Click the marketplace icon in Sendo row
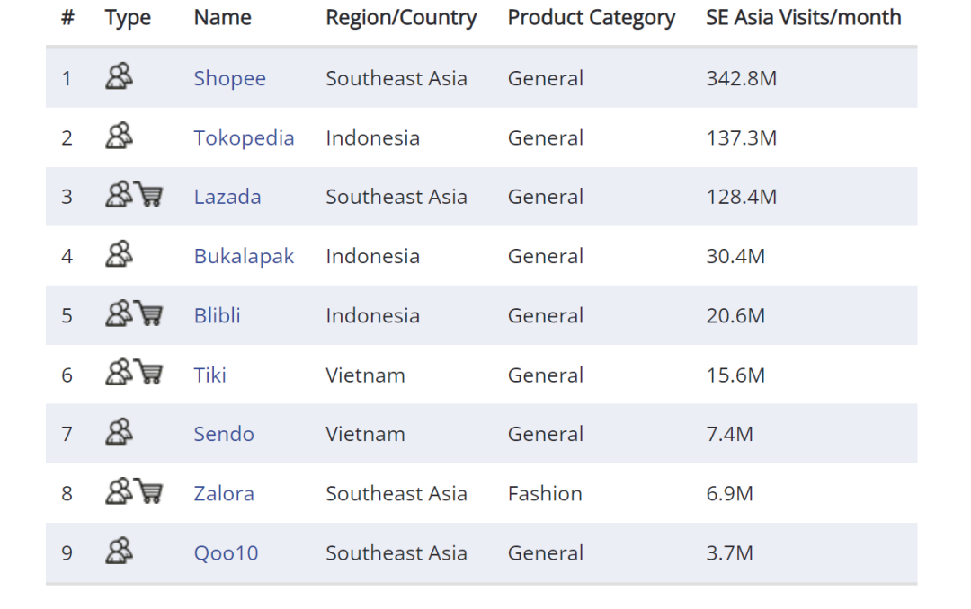The width and height of the screenshot is (971, 609). coord(119,433)
